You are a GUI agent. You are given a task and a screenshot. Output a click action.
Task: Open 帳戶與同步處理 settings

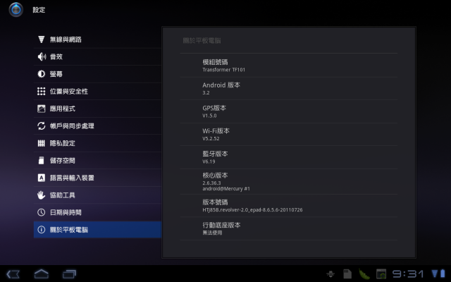97,125
